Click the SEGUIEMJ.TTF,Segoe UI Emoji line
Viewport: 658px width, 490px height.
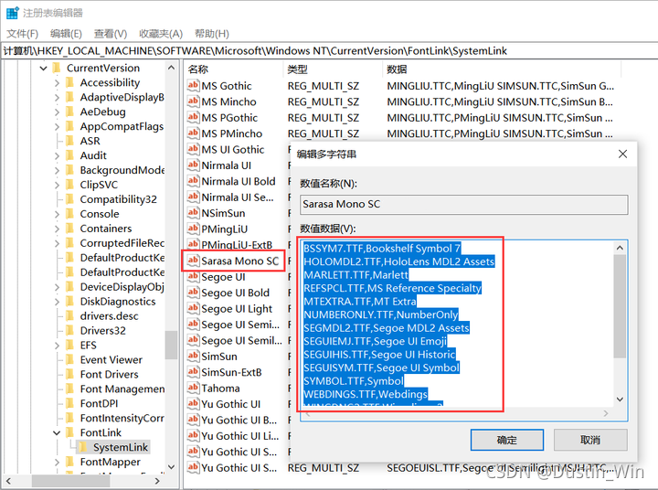pos(376,341)
